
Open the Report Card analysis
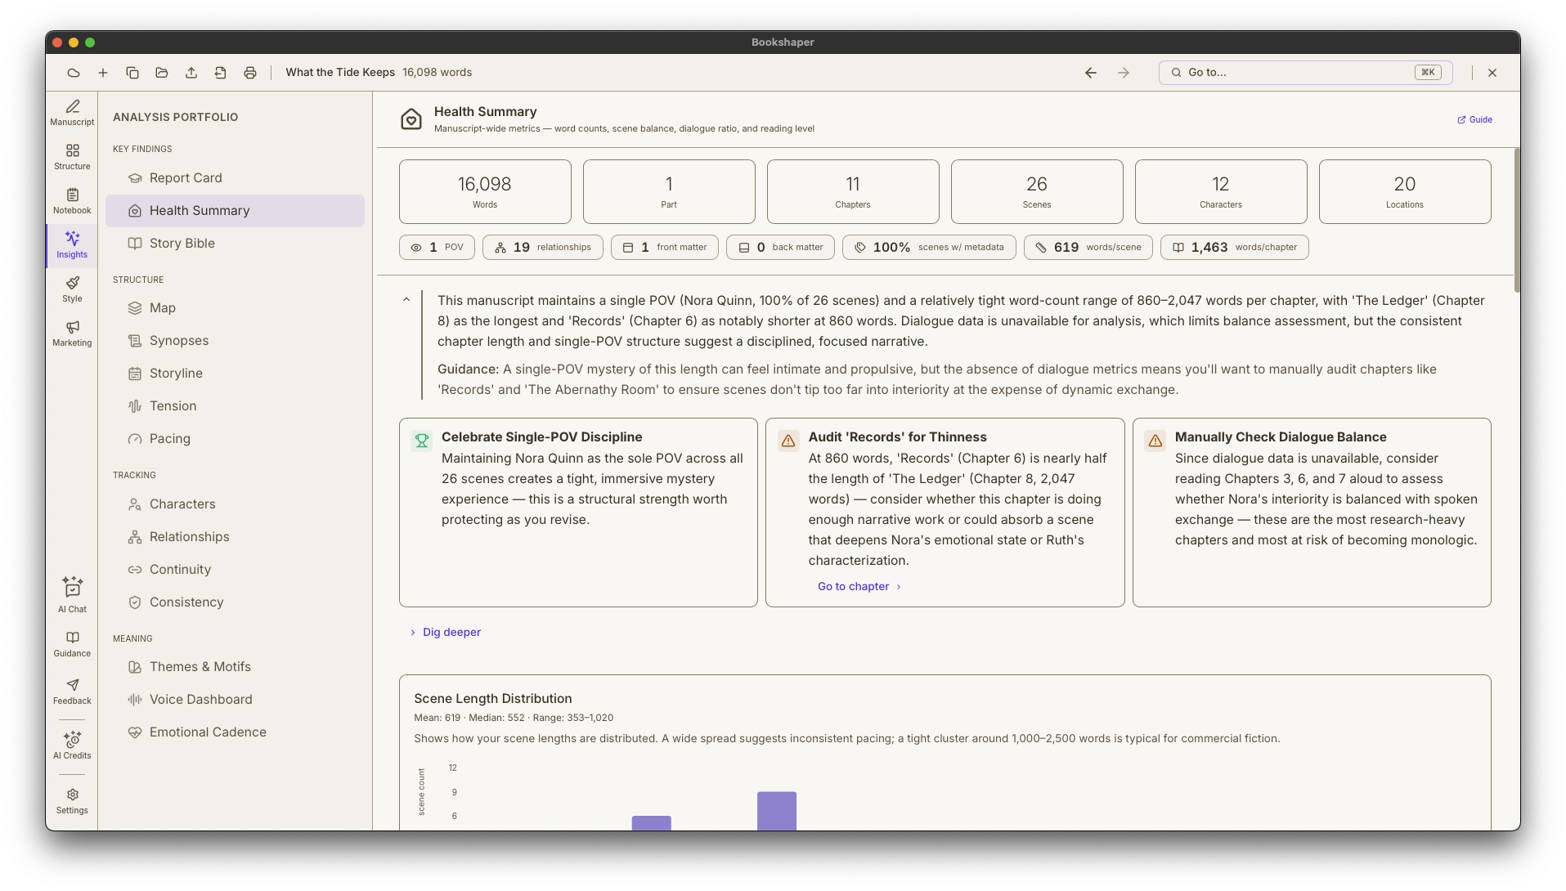coord(235,178)
